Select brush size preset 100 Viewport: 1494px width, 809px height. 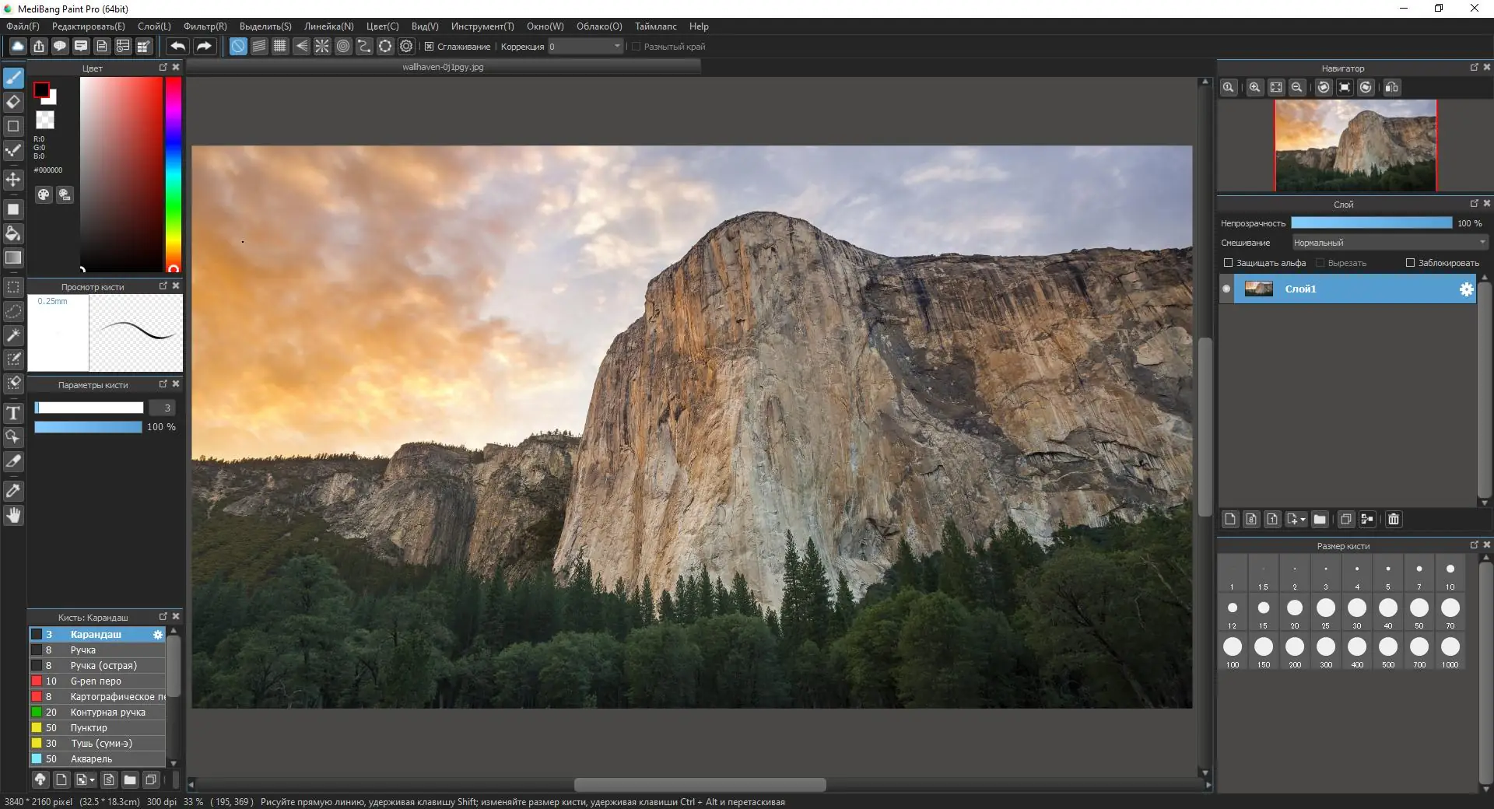(1233, 651)
